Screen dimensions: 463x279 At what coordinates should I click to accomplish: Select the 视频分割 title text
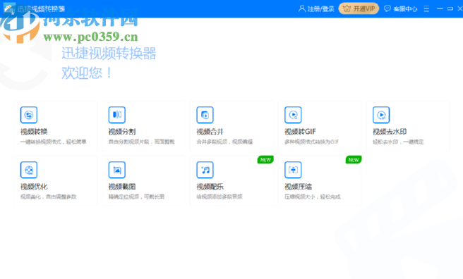click(x=122, y=132)
